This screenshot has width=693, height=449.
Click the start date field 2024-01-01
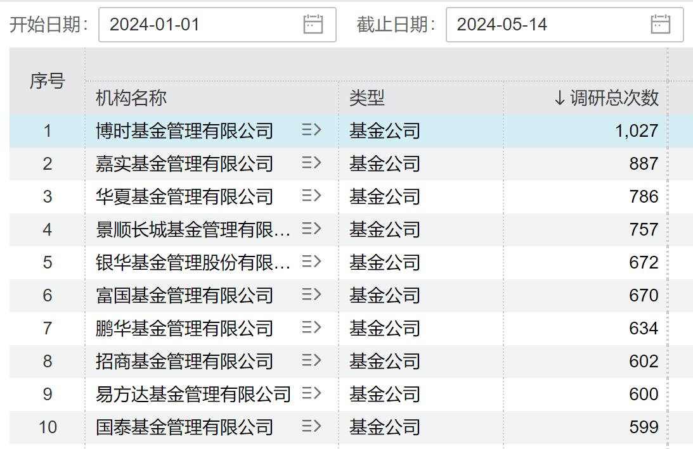[217, 25]
